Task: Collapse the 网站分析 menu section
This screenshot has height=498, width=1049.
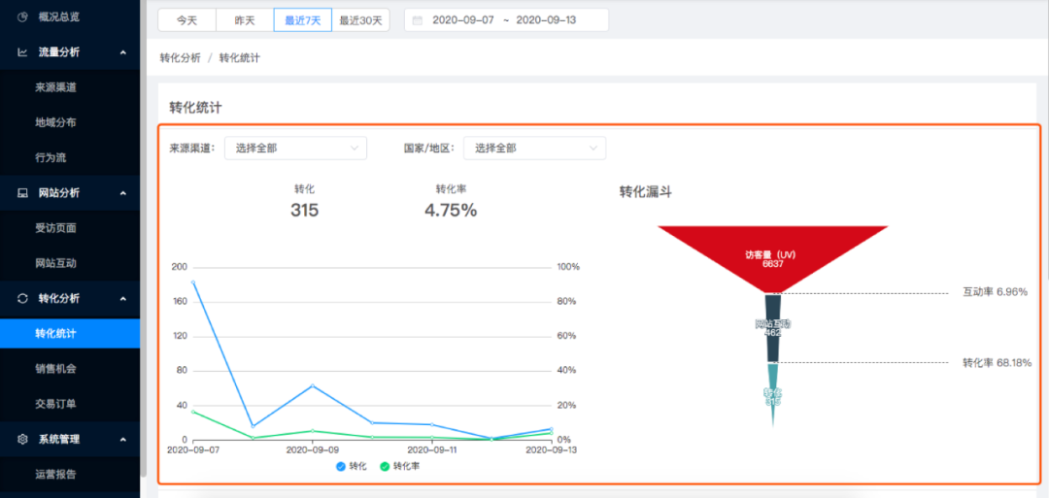Action: [x=123, y=193]
